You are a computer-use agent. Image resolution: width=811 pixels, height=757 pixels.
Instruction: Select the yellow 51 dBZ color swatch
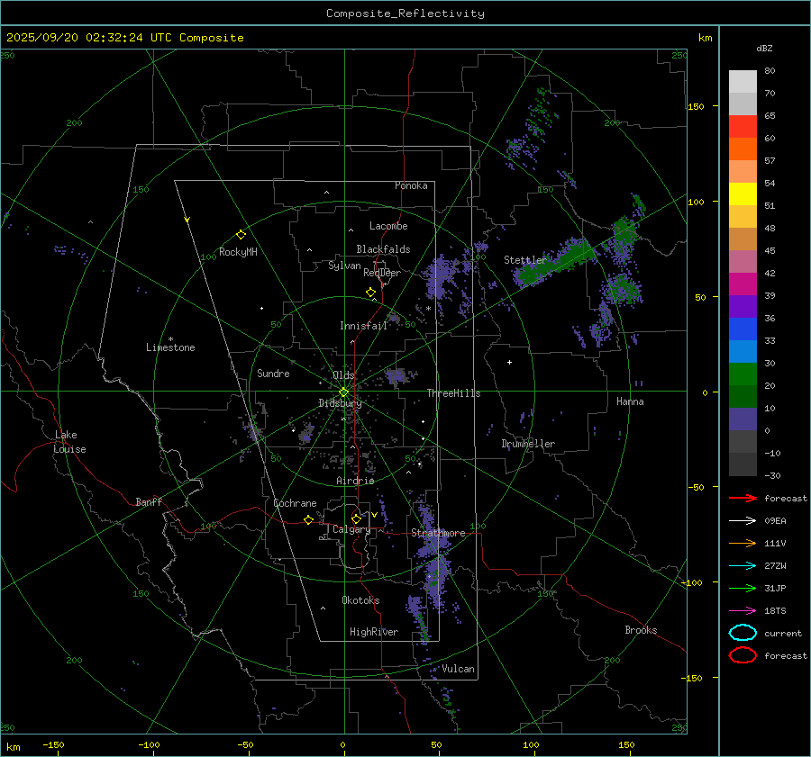click(743, 194)
